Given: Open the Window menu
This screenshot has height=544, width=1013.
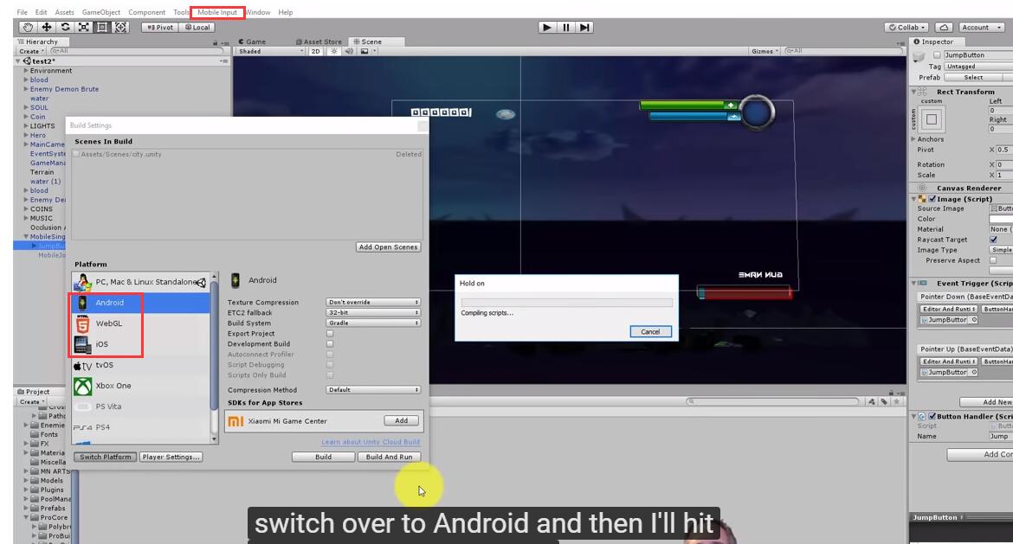Looking at the screenshot, I should (x=258, y=12).
